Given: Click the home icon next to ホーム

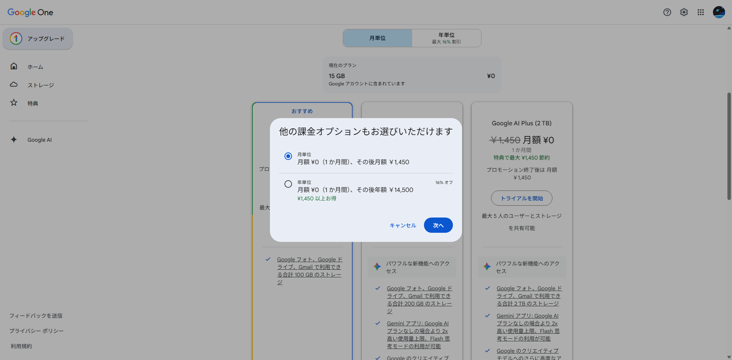Looking at the screenshot, I should (14, 66).
